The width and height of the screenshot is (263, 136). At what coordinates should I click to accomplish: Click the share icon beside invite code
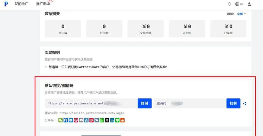[x=245, y=103]
